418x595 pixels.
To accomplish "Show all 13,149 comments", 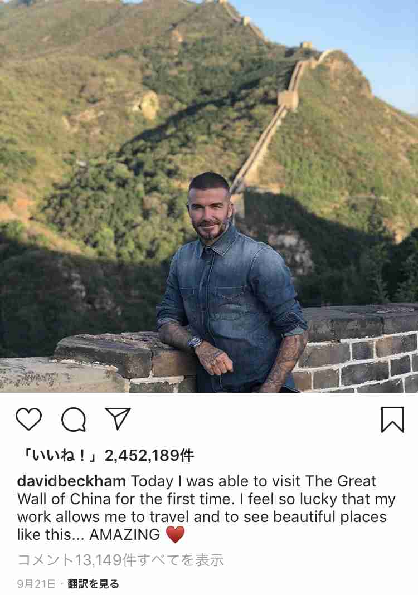I will coord(120,560).
